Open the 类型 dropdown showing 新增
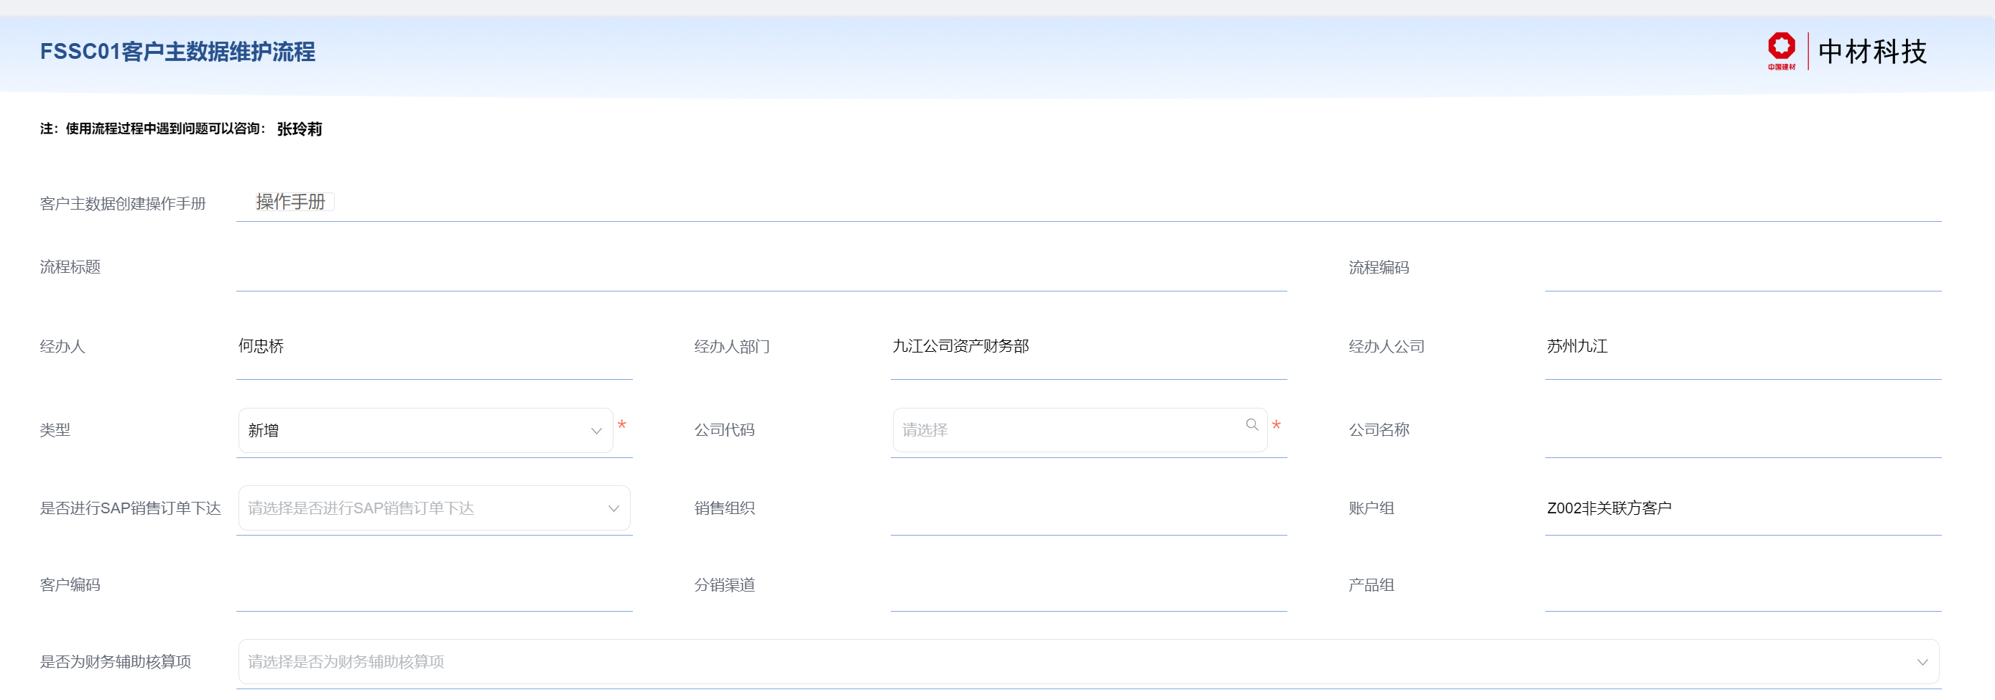 point(425,431)
